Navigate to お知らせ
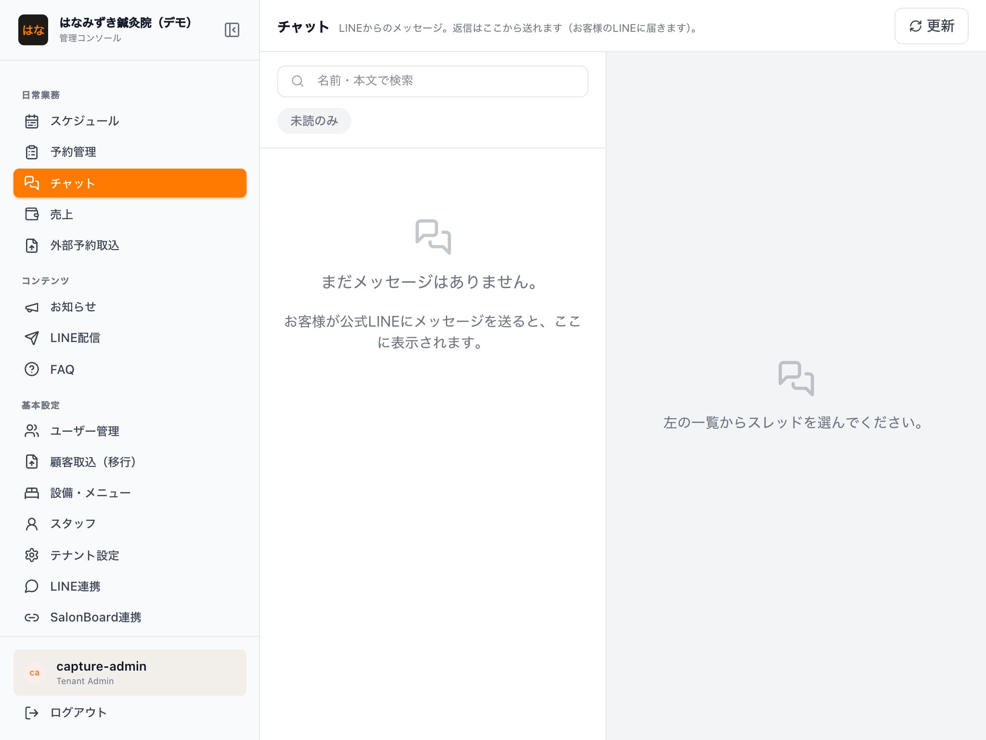986x740 pixels. pyautogui.click(x=130, y=307)
